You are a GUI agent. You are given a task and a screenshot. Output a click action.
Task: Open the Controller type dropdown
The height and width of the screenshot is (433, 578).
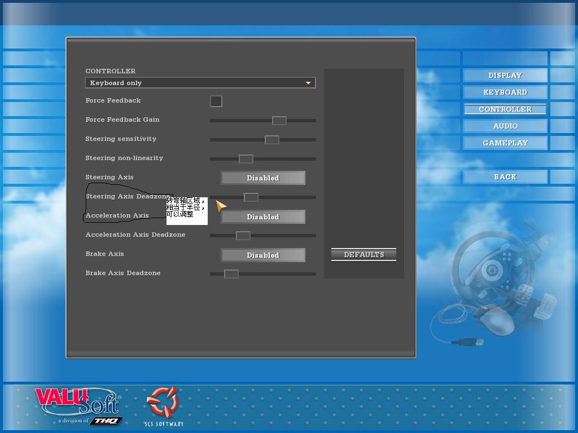tap(200, 83)
